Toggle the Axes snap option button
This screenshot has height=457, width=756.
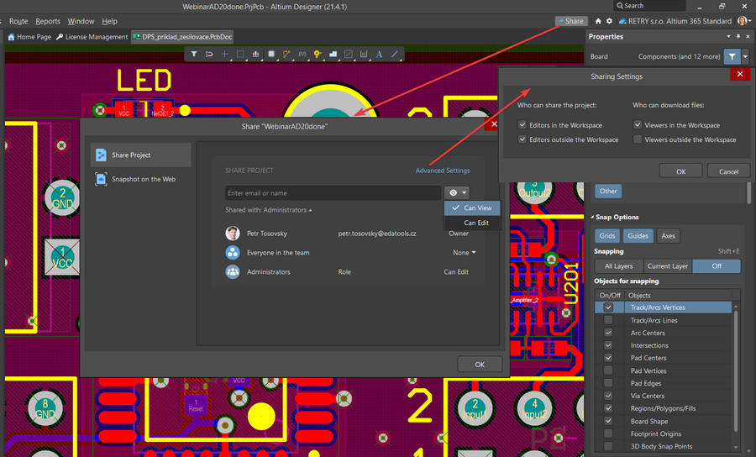(x=668, y=236)
